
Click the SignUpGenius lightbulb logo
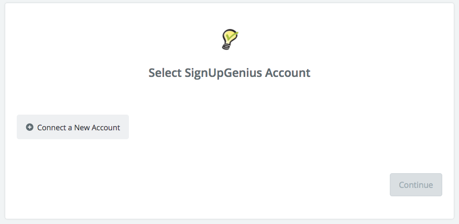pyautogui.click(x=230, y=39)
